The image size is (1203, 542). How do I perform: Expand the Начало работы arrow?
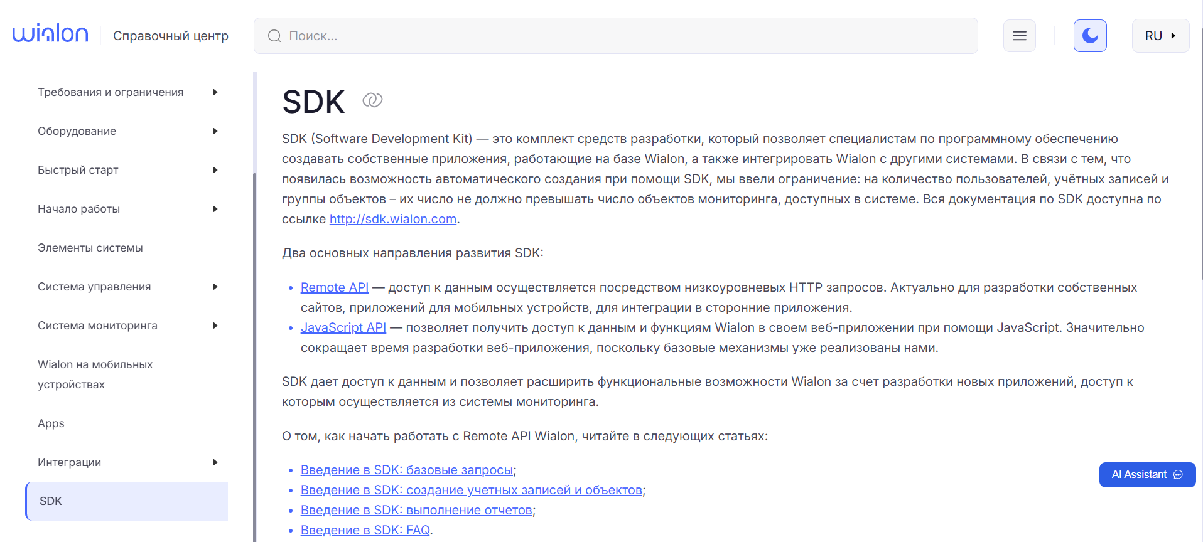coord(215,209)
